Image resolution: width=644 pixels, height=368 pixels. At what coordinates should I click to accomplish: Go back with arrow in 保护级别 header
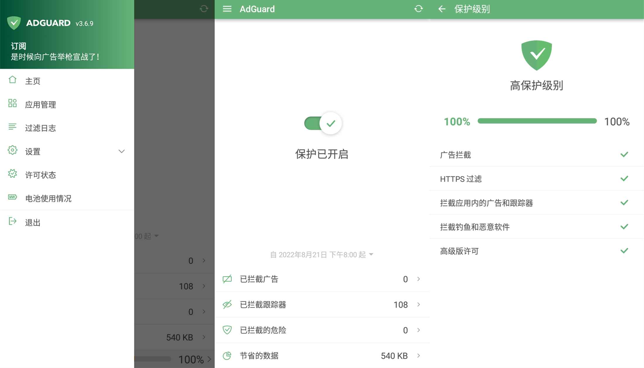pyautogui.click(x=442, y=9)
